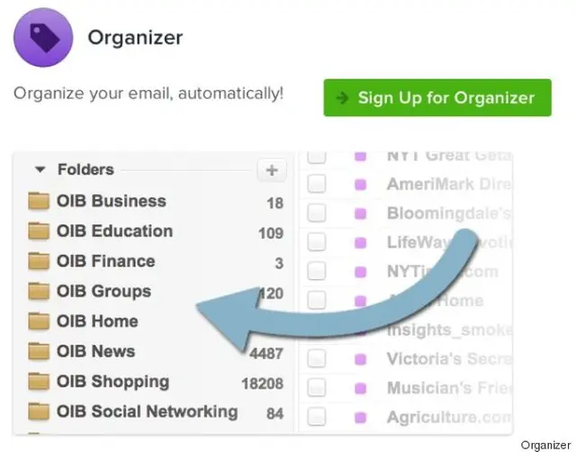The image size is (576, 452).
Task: Open the OIB Home folder
Action: (x=97, y=321)
